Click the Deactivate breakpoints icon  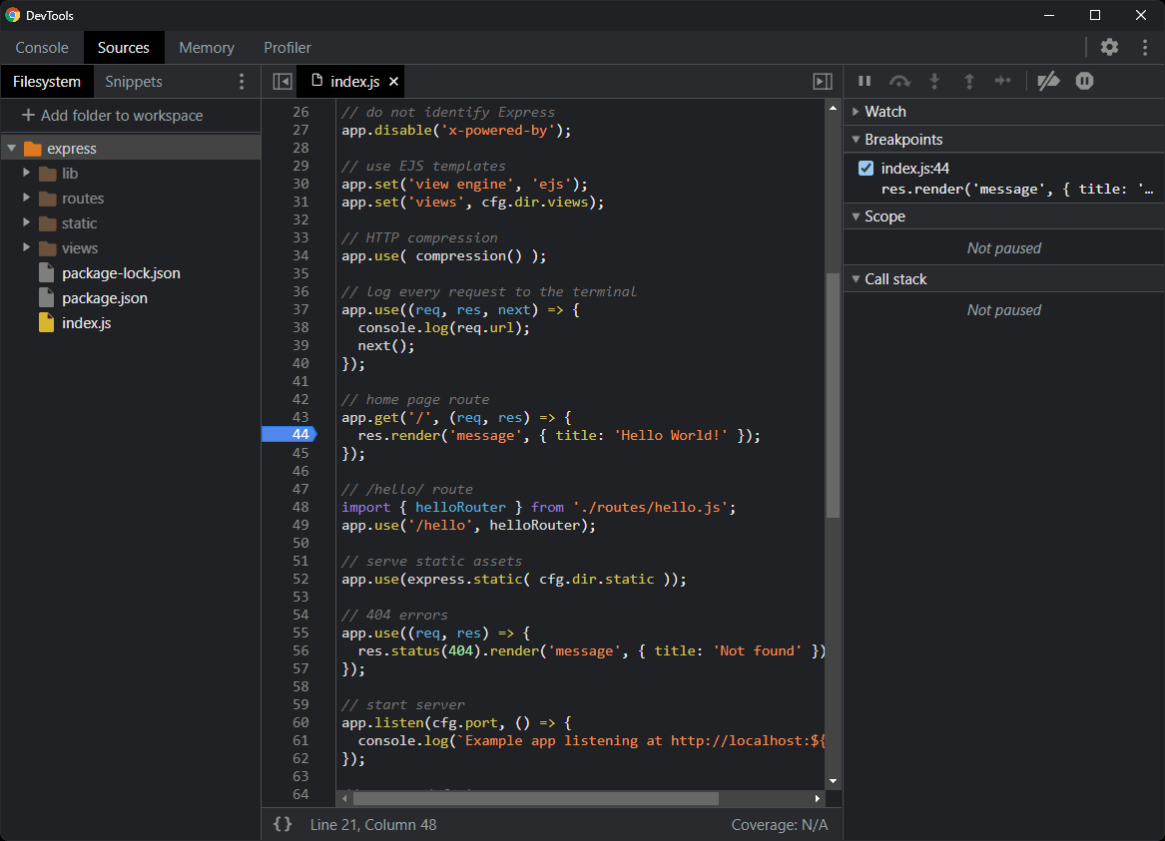coord(1048,81)
